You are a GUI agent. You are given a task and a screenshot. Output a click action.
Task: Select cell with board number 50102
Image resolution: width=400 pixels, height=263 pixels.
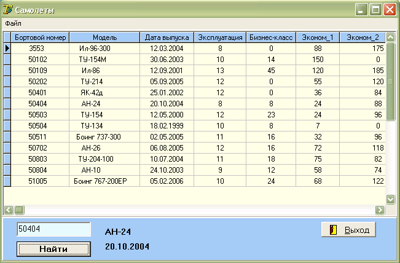tap(40, 60)
